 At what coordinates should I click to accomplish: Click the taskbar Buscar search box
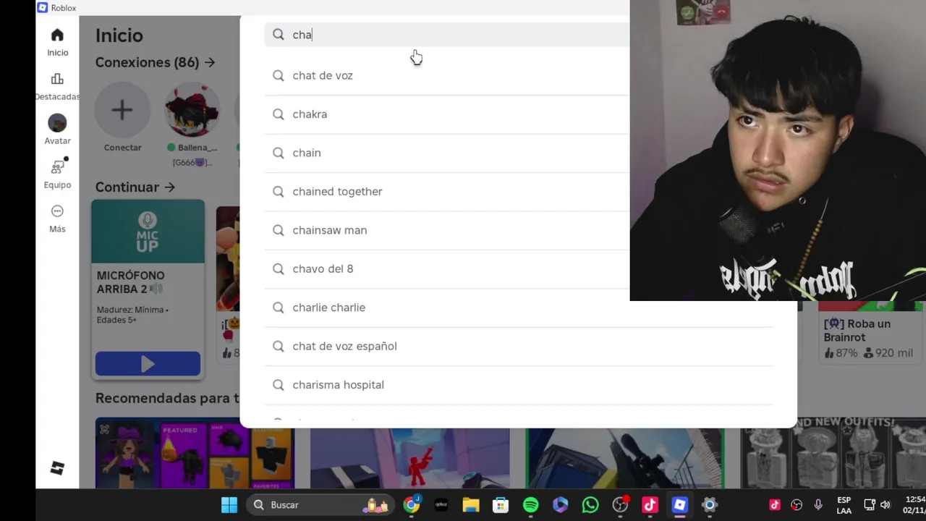click(321, 505)
